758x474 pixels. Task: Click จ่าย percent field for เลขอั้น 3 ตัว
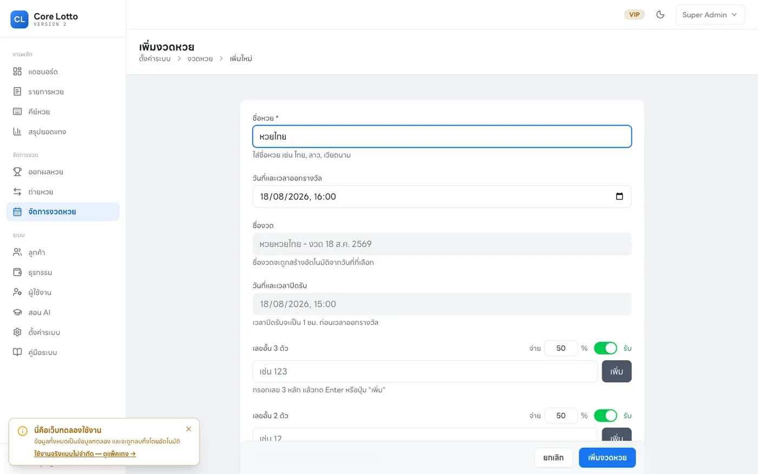561,348
